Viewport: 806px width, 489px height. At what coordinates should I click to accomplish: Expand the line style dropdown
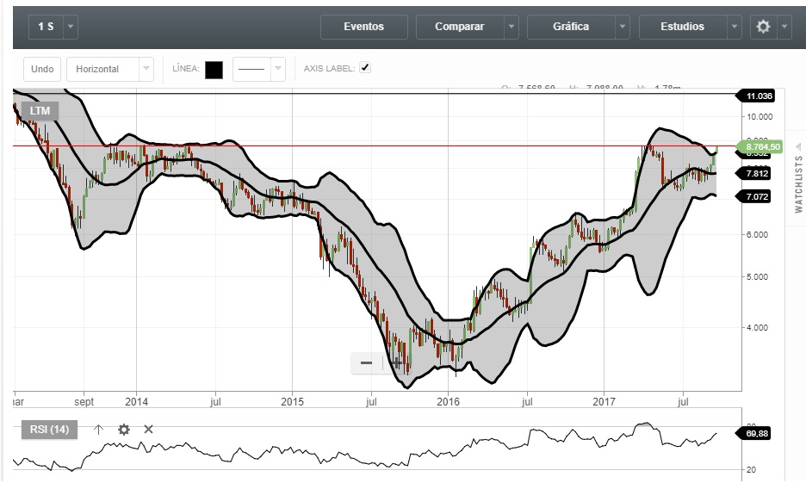tap(277, 69)
